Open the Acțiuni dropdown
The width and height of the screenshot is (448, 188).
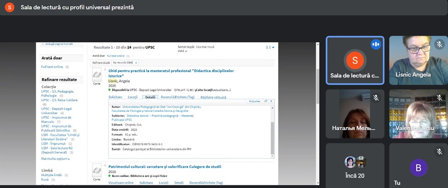pos(254,101)
